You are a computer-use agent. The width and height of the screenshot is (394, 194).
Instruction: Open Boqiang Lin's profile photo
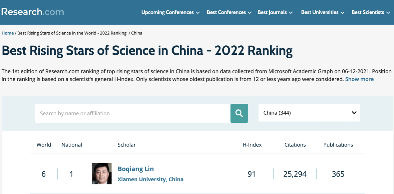coord(102,174)
